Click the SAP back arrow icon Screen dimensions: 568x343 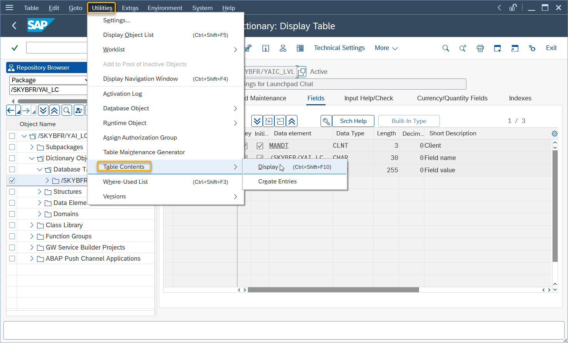14,26
